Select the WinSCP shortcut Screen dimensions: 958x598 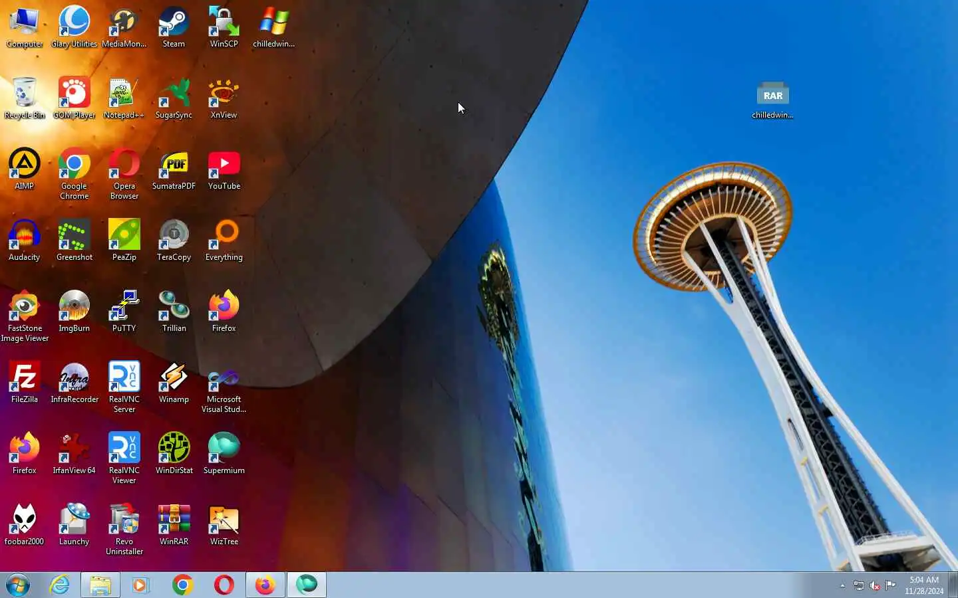[x=224, y=27]
